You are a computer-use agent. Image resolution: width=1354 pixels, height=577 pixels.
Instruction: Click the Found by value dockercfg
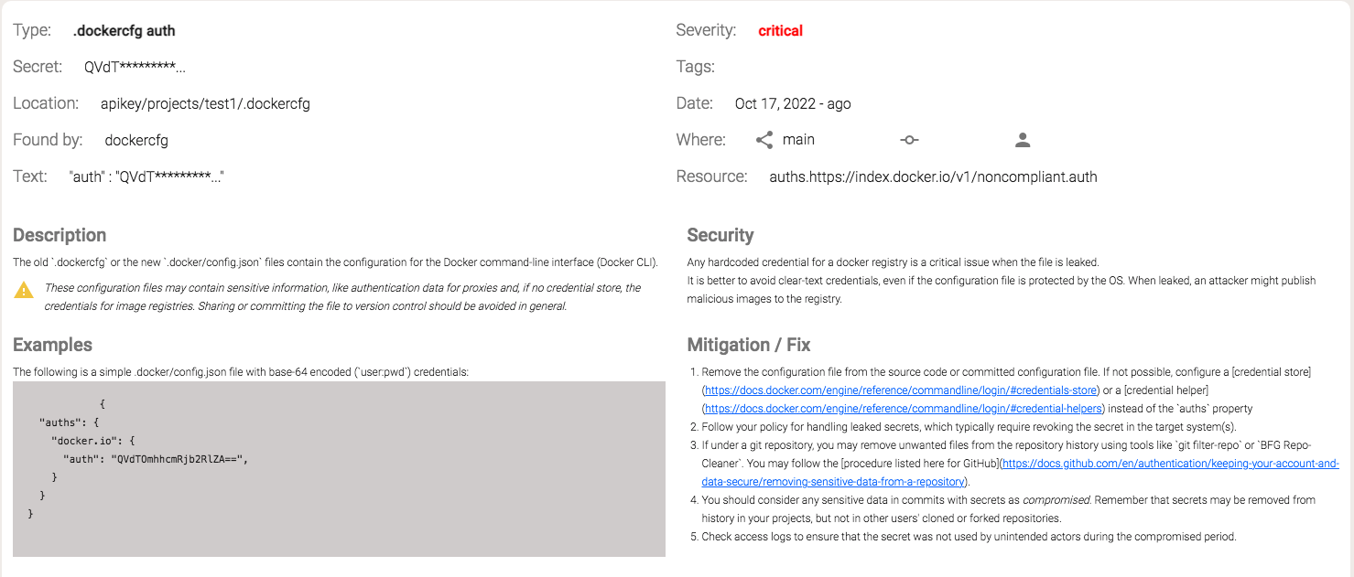[136, 141]
